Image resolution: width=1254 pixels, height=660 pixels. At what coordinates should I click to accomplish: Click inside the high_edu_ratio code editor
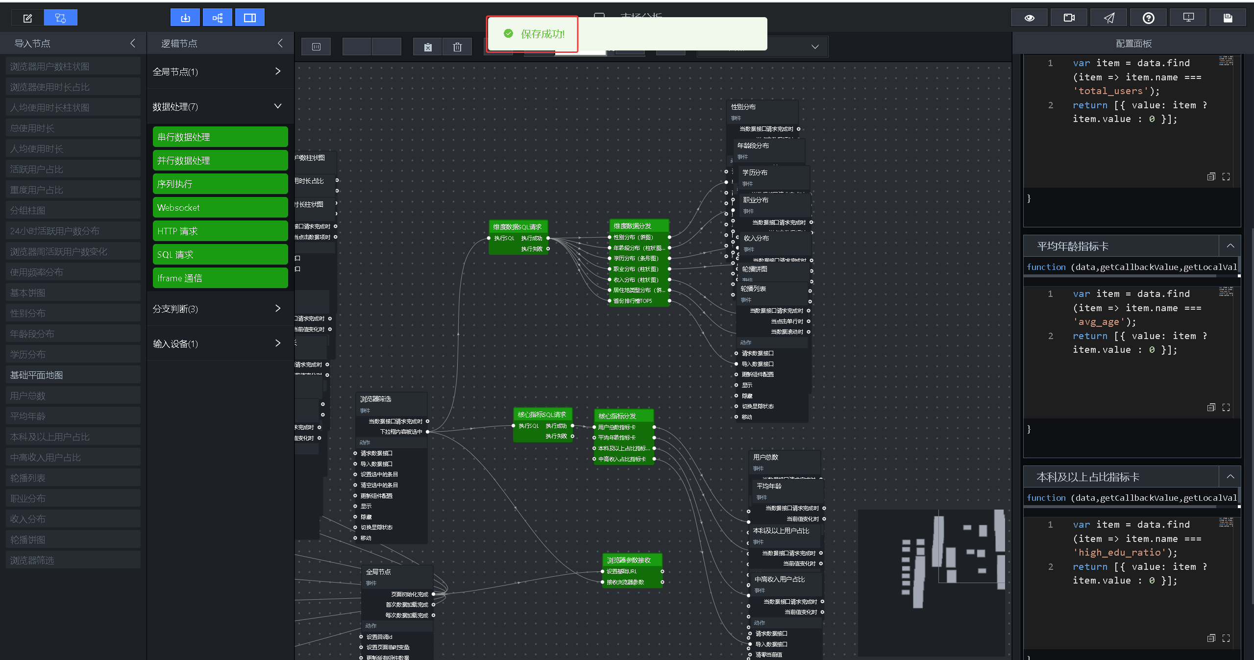1132,583
